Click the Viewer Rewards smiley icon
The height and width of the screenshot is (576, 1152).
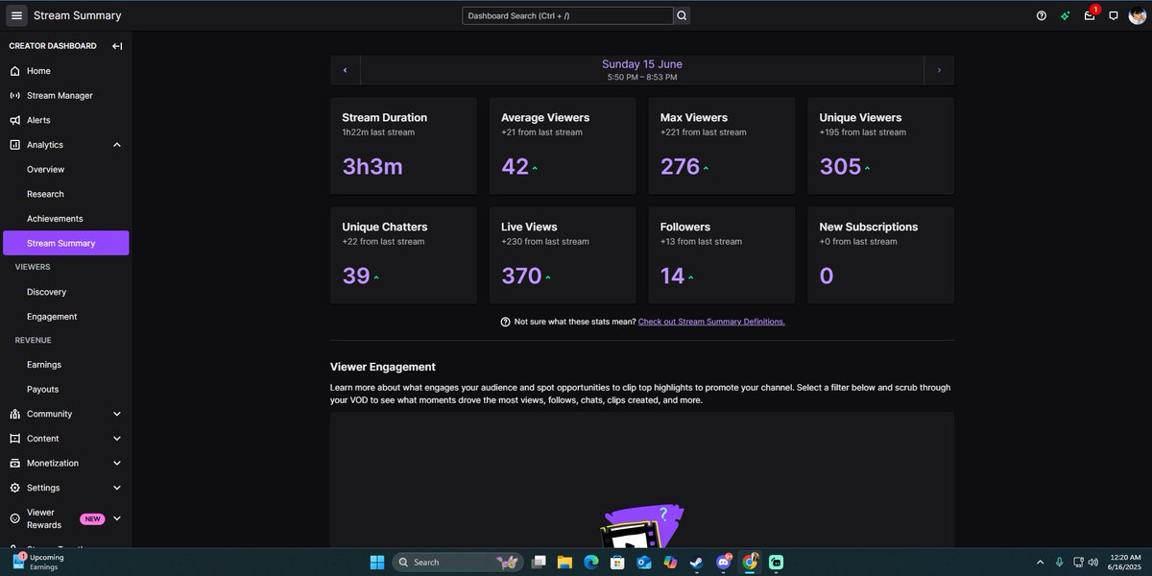point(14,518)
